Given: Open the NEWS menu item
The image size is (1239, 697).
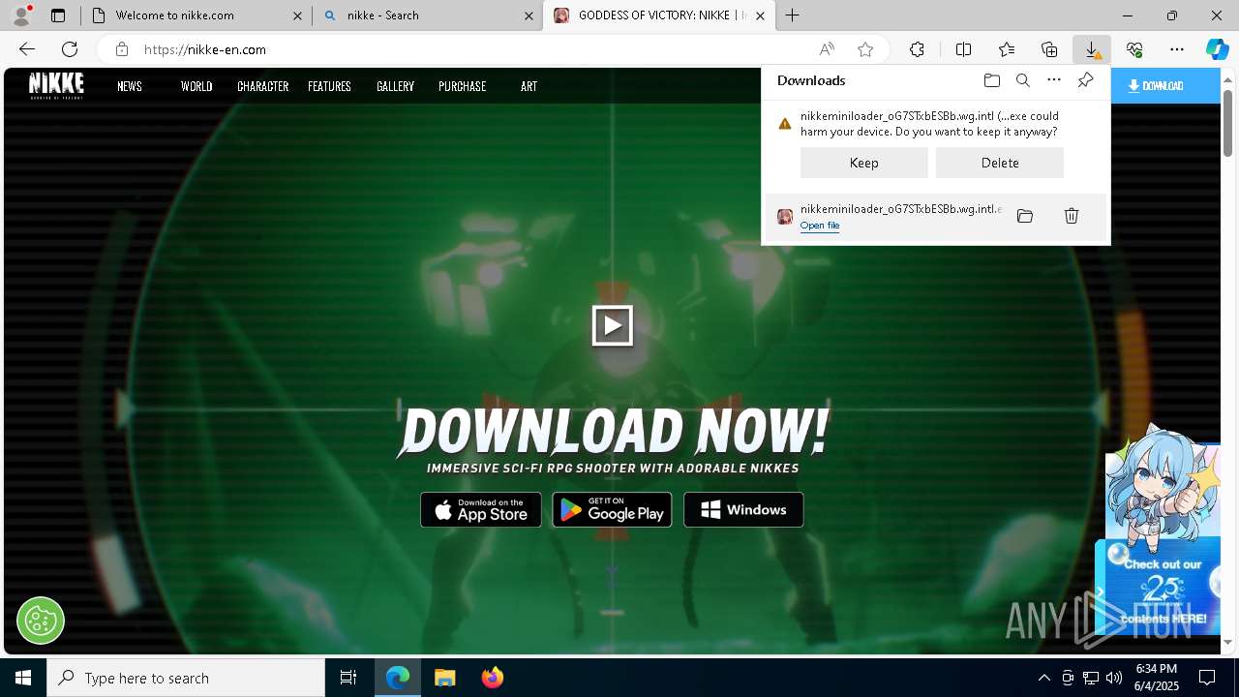Looking at the screenshot, I should point(130,86).
